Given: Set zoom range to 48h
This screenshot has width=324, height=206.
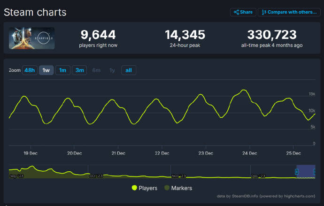Looking at the screenshot, I should pyautogui.click(x=30, y=70).
